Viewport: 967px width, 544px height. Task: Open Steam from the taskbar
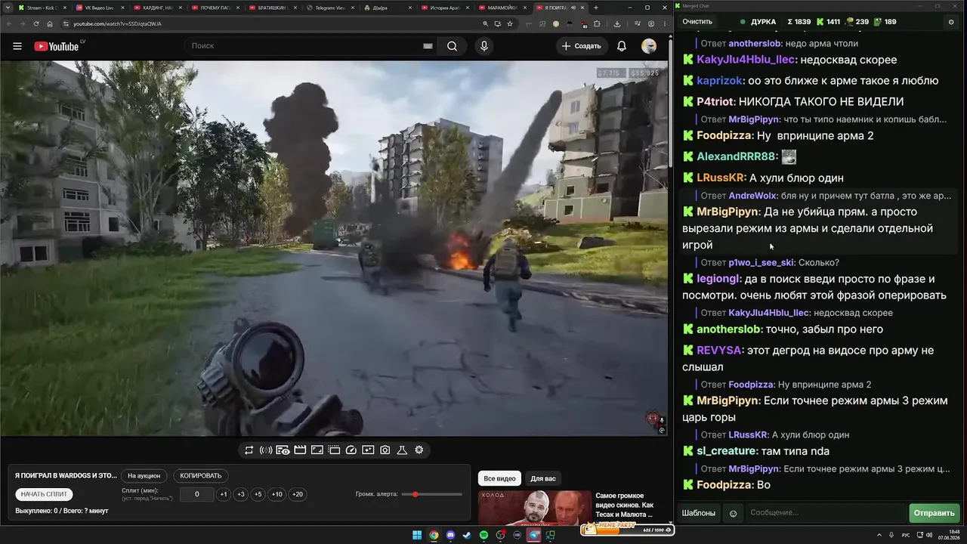(468, 536)
